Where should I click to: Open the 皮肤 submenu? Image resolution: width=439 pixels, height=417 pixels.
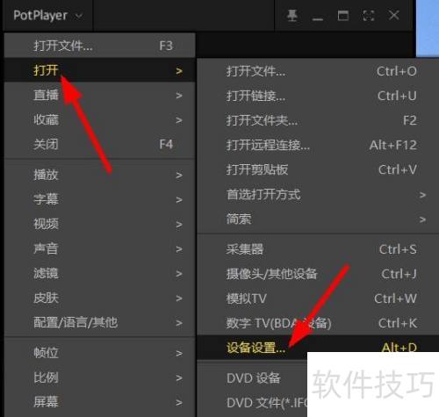(100, 298)
